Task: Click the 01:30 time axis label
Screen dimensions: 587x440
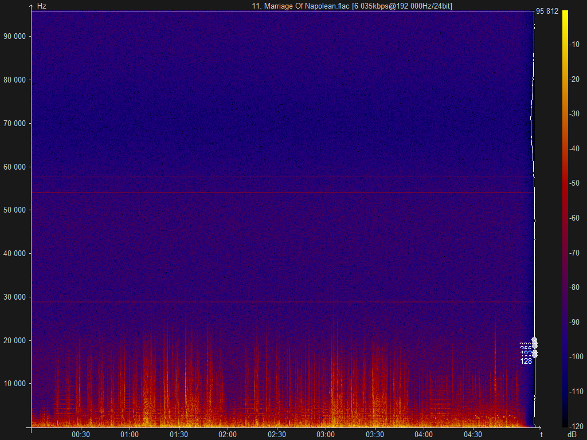Action: click(x=179, y=434)
